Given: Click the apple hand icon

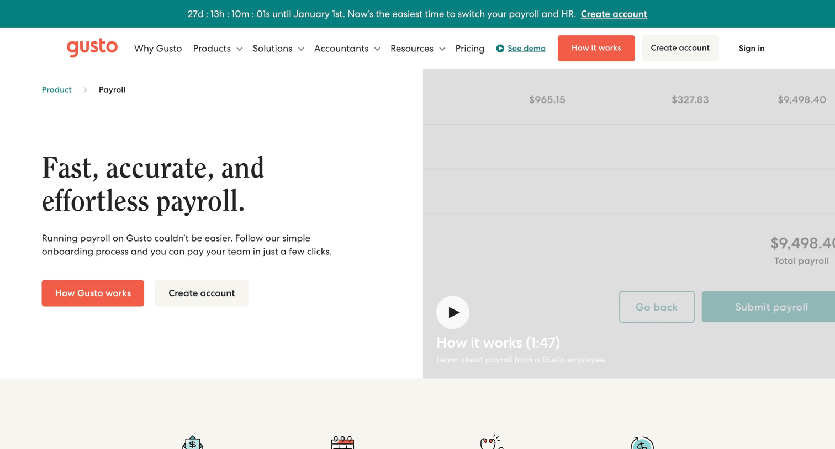Looking at the screenshot, I should 492,442.
